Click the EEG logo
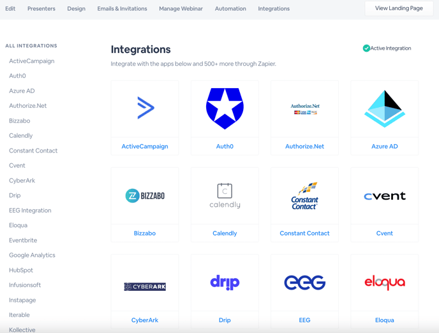 (304, 283)
